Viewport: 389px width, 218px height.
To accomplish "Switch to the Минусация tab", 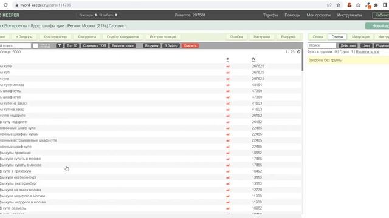I will tap(360, 37).
